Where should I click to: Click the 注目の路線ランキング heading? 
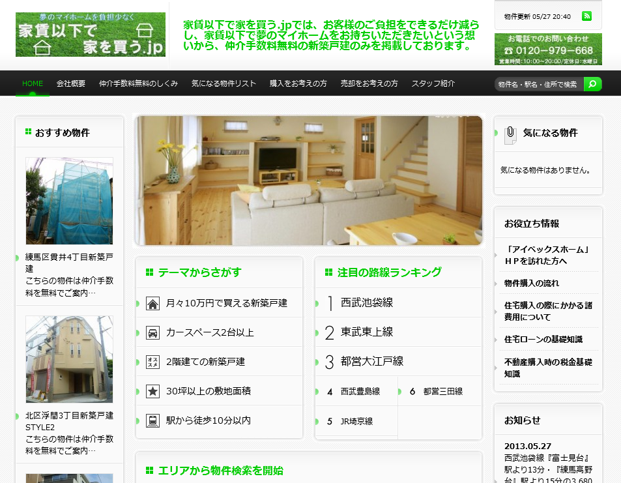[x=389, y=272]
